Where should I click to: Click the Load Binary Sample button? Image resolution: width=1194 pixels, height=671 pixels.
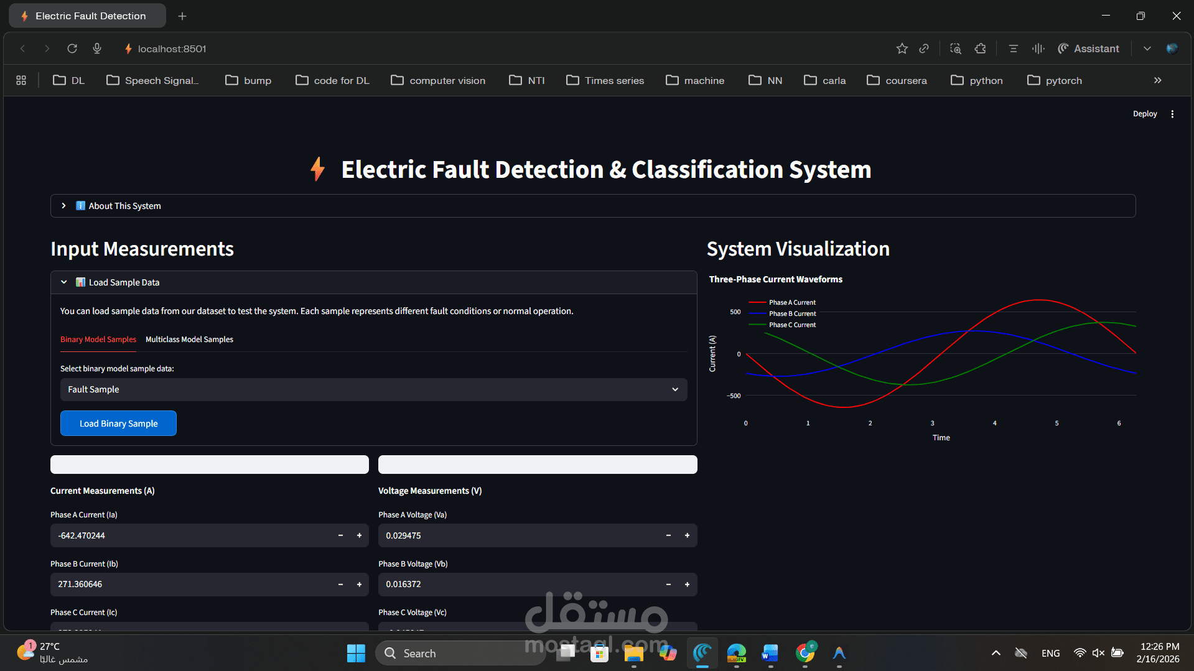[118, 423]
